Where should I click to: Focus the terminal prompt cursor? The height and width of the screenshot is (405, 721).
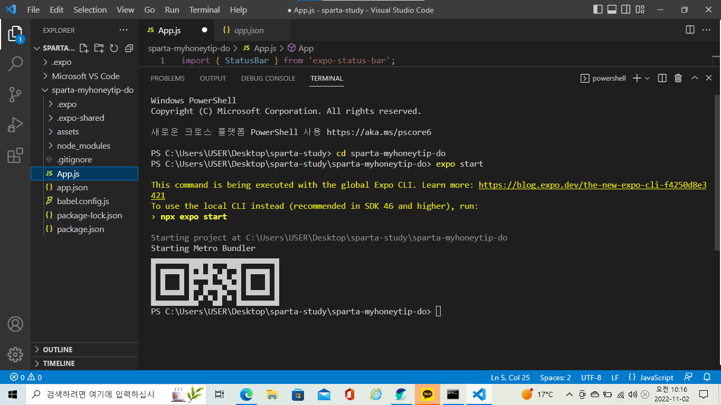(438, 312)
